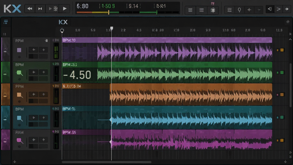The height and width of the screenshot is (165, 293).
Task: Click the bright plus icon beside the pin
Action: pos(249,10)
